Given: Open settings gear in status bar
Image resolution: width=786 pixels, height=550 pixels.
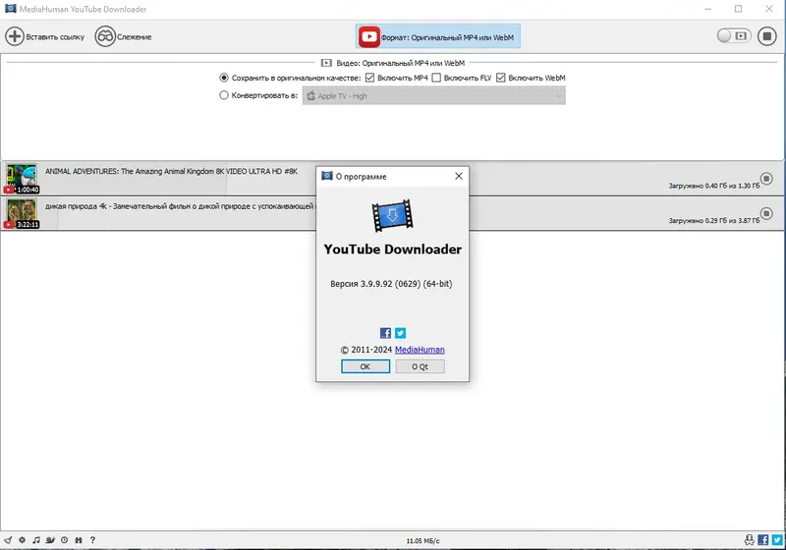Looking at the screenshot, I should (x=22, y=540).
